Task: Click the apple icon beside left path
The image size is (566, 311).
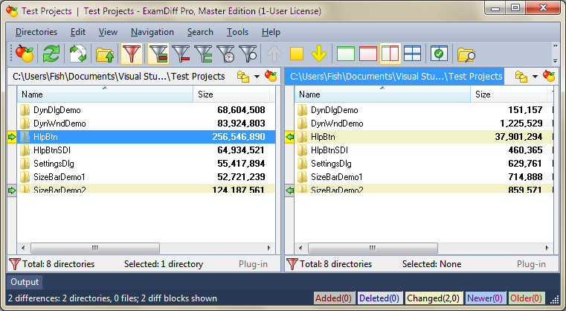Action: (x=271, y=76)
